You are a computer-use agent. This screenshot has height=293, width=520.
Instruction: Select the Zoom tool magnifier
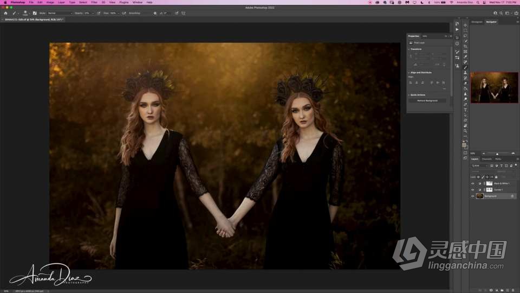(x=465, y=131)
